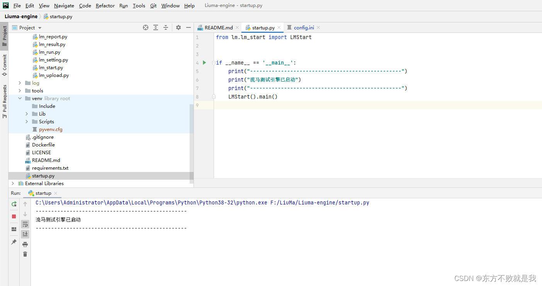
Task: Click expand all in Project panel
Action: coord(156,27)
